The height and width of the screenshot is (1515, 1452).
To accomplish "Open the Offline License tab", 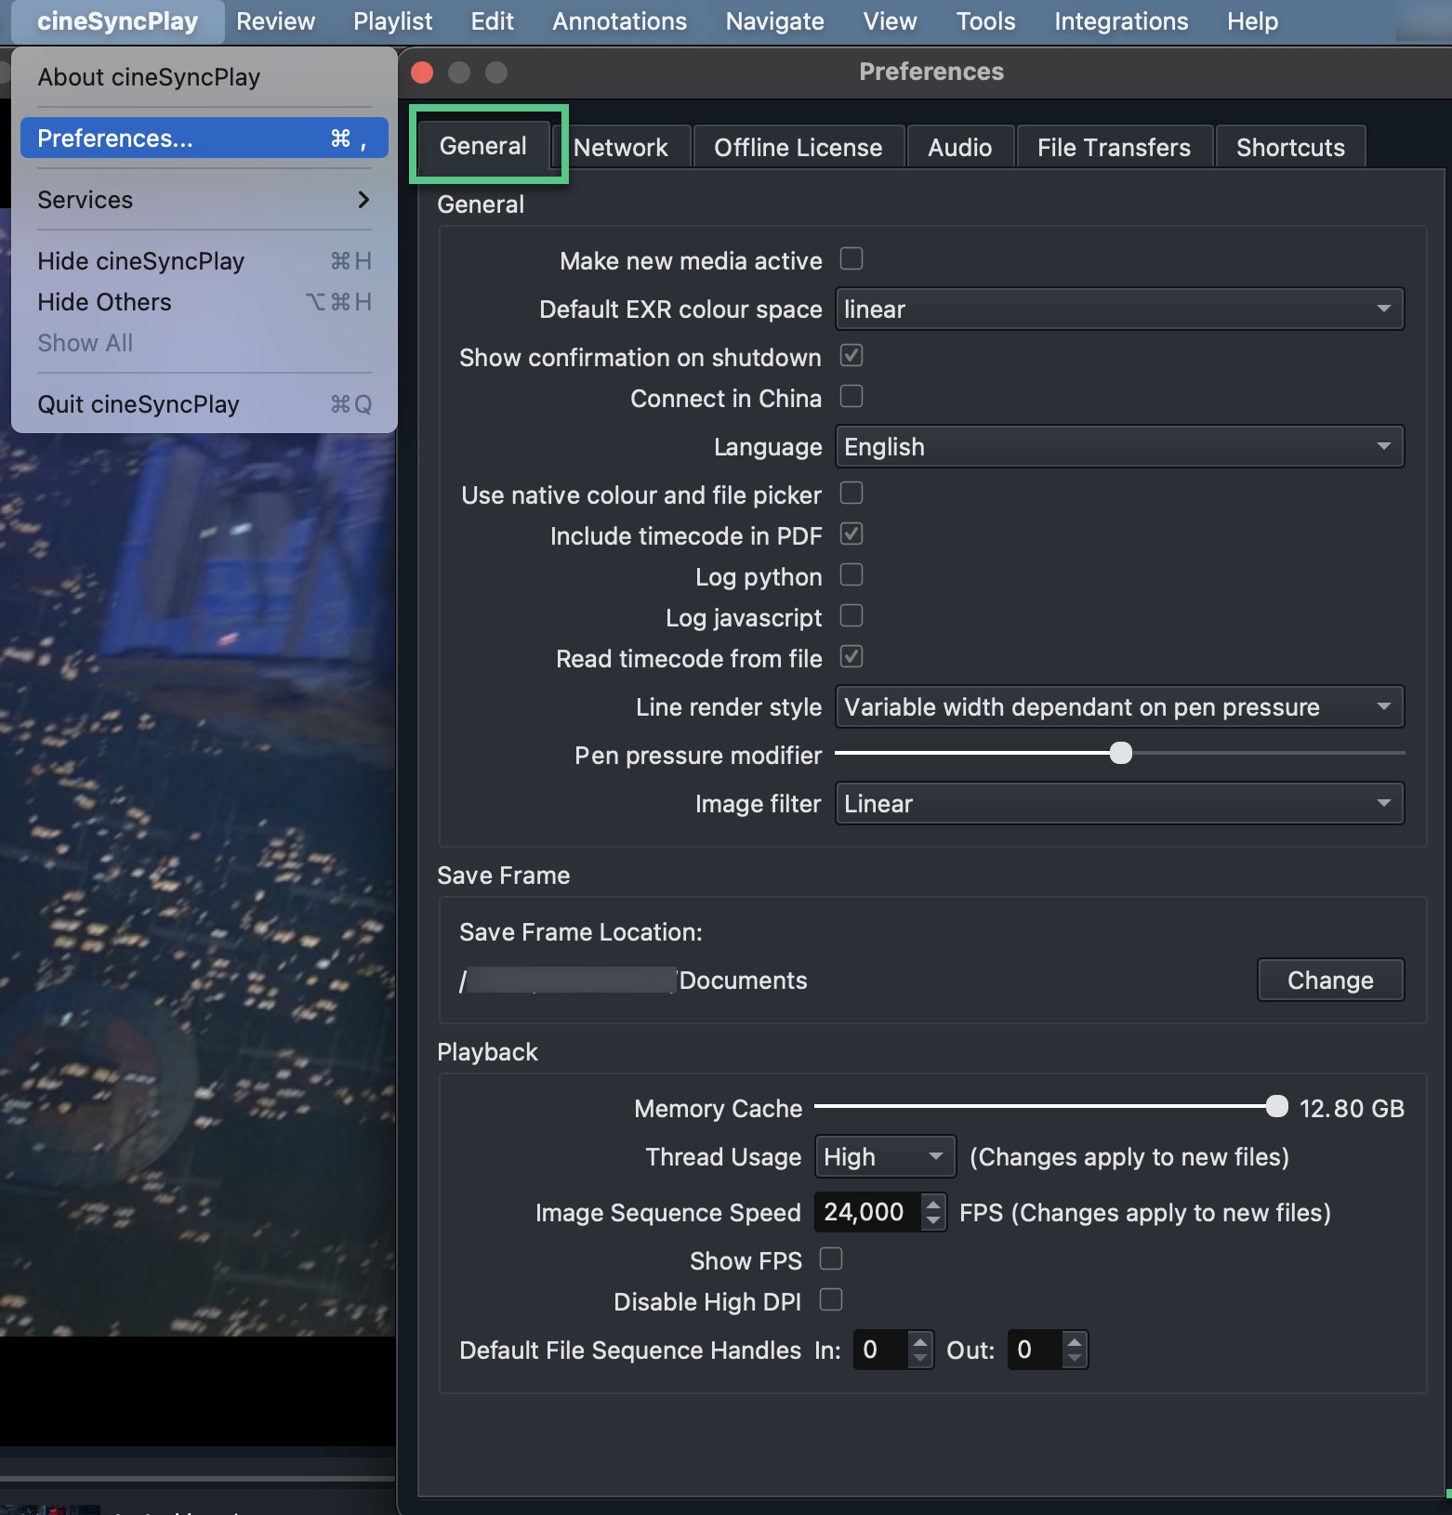I will (799, 147).
